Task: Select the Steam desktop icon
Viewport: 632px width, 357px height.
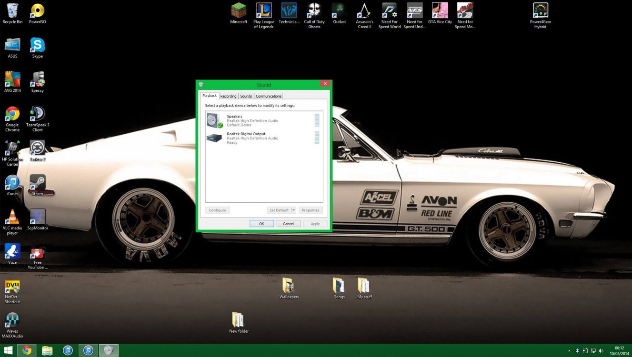Action: (x=38, y=185)
